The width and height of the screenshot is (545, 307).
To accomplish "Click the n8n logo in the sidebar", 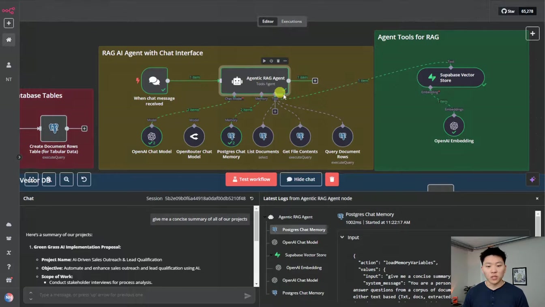I will [x=9, y=11].
